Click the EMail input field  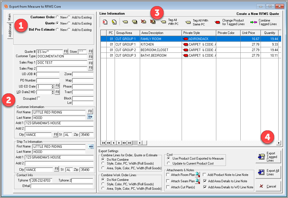pyautogui.click(x=62, y=186)
